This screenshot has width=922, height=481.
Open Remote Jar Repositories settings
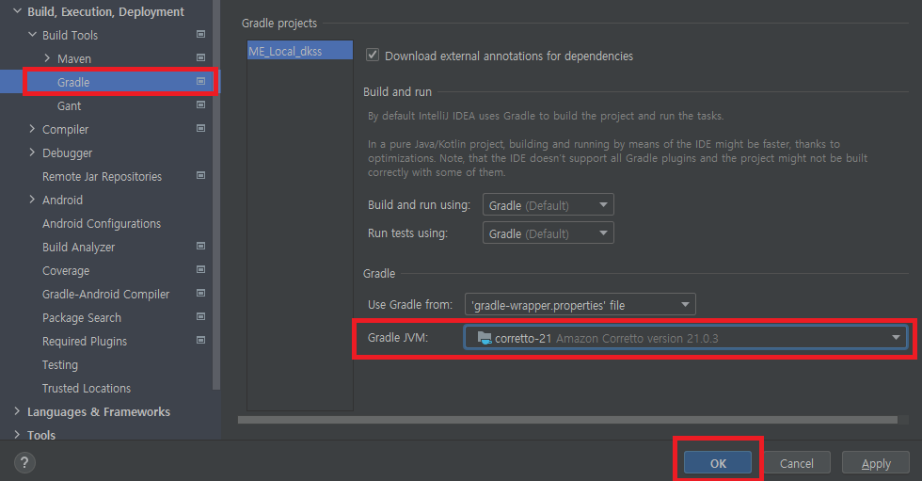pos(102,176)
